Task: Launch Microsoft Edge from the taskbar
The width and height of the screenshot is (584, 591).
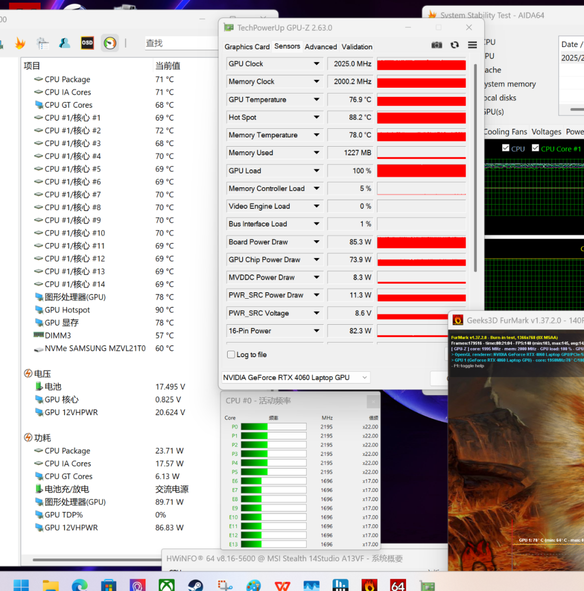Action: pyautogui.click(x=80, y=586)
